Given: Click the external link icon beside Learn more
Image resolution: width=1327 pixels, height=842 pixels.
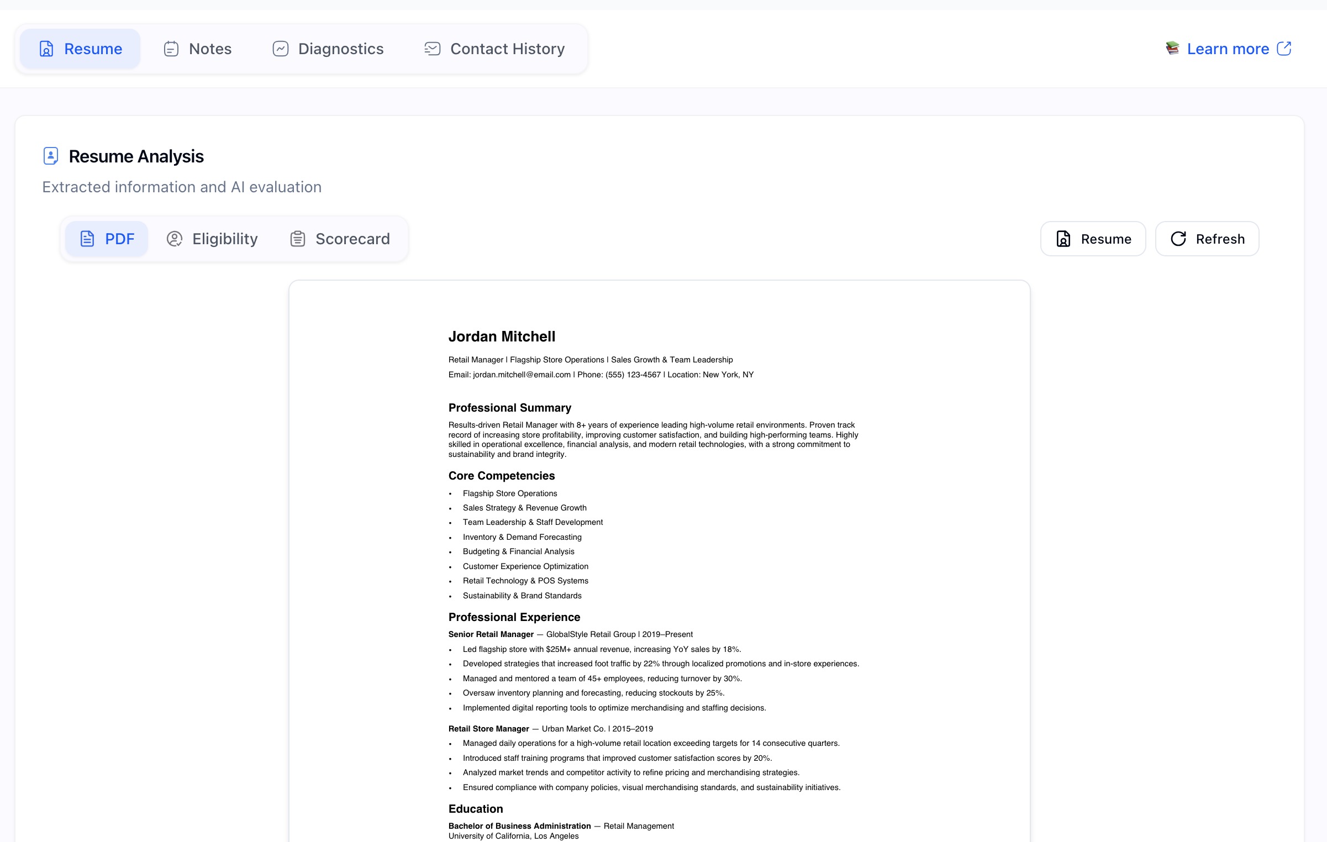Looking at the screenshot, I should click(1284, 49).
